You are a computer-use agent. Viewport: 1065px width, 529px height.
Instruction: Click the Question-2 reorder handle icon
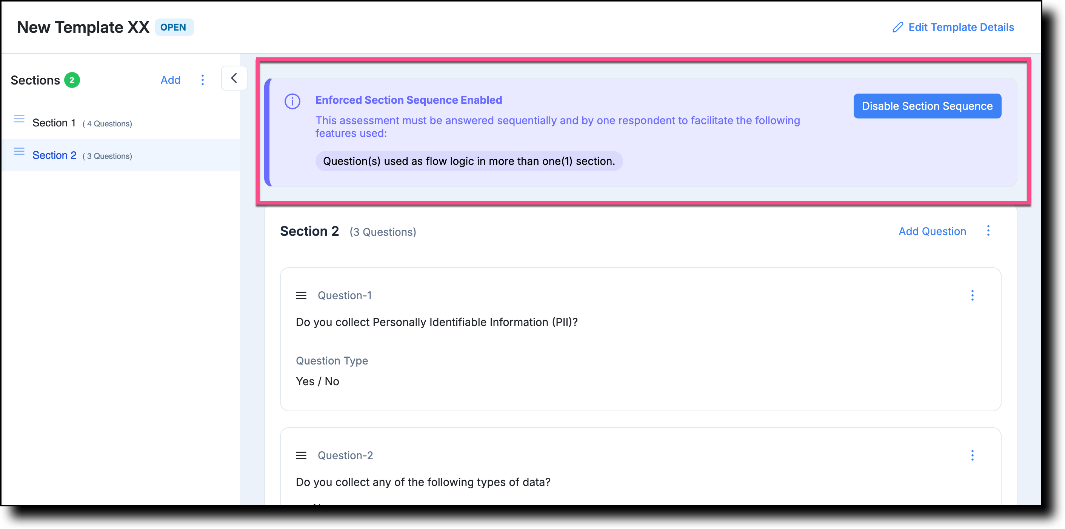pyautogui.click(x=301, y=455)
